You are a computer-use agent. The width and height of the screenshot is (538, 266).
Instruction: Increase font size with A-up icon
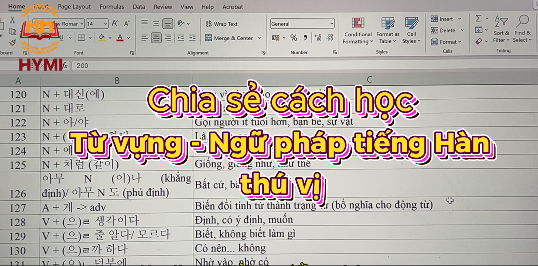(x=115, y=23)
